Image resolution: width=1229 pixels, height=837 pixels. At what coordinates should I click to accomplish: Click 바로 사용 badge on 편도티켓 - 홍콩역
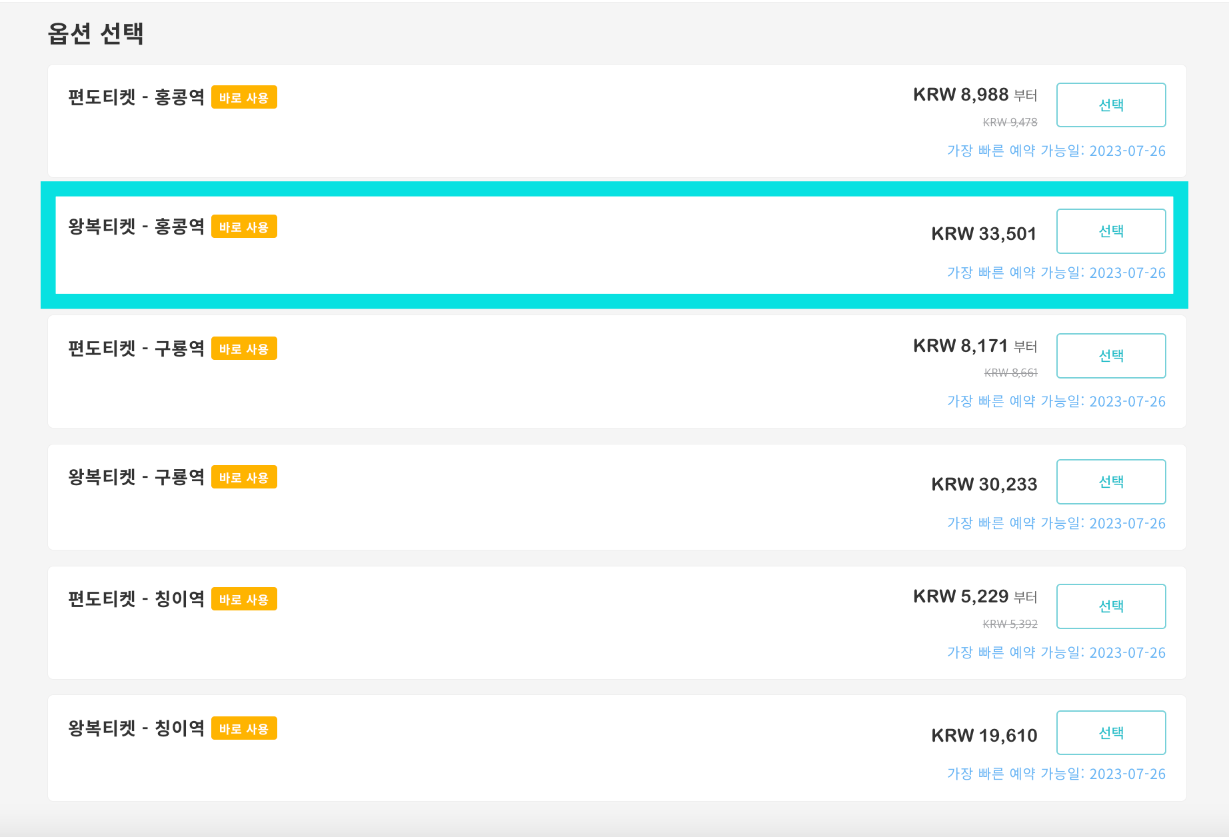244,97
